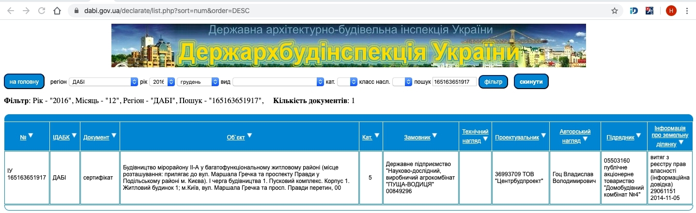The height and width of the screenshot is (213, 696).
Task: Reload the page
Action: (x=42, y=10)
